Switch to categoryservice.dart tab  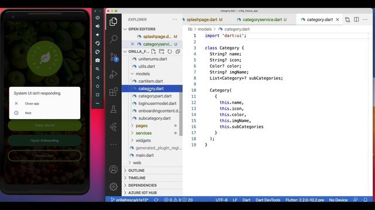262,19
